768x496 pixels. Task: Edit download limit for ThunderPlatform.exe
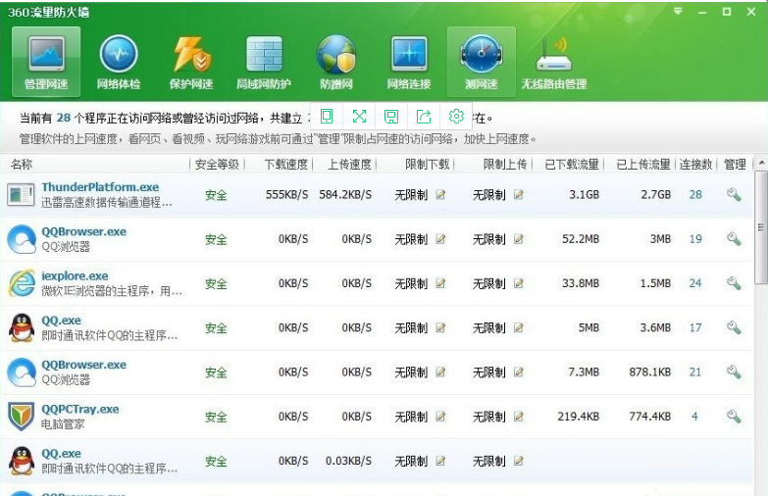(x=440, y=194)
